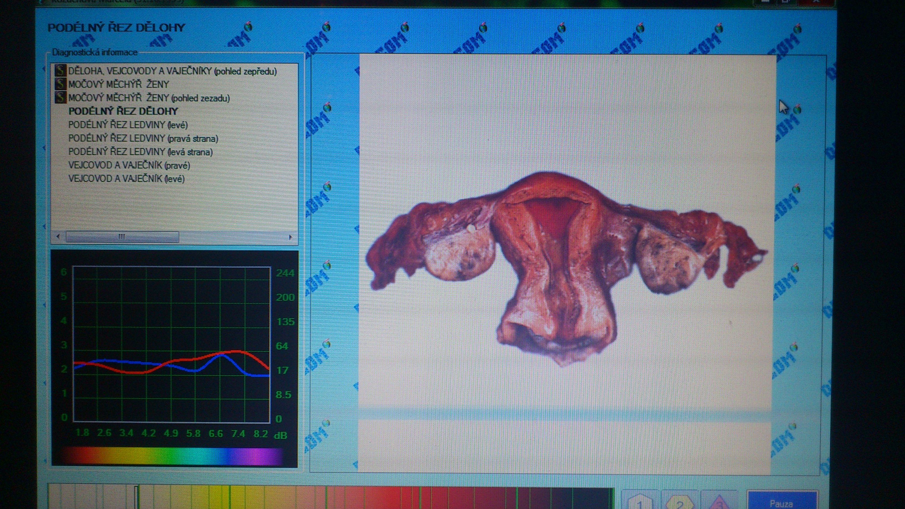The width and height of the screenshot is (905, 509).
Task: Click the 4.9 frequency label below the graph
Action: 171,433
